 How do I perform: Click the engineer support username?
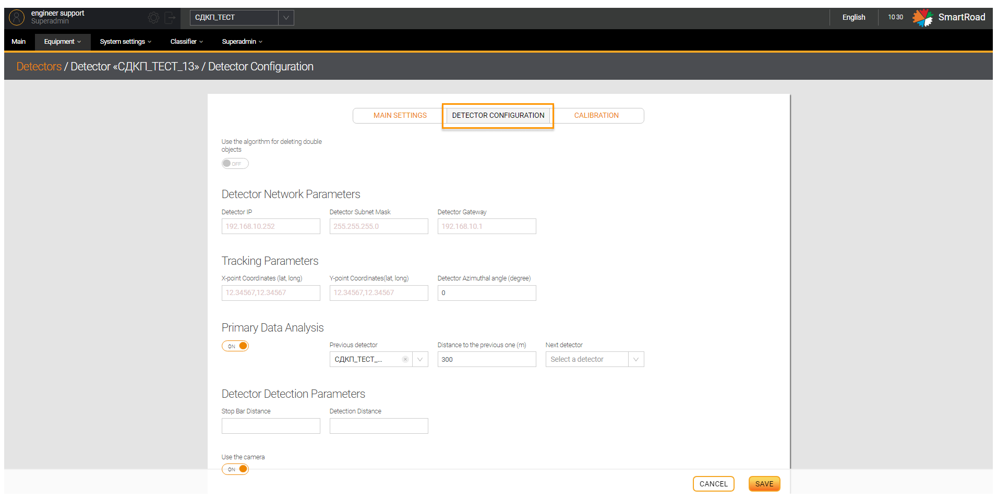pos(57,13)
